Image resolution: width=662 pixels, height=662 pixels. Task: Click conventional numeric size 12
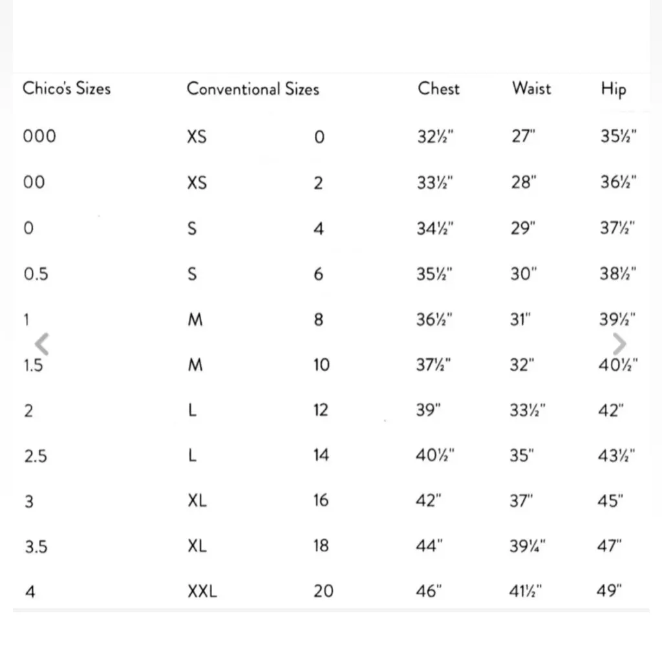click(321, 411)
